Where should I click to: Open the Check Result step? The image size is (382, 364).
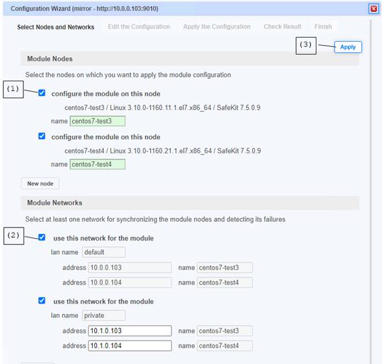pyautogui.click(x=283, y=27)
